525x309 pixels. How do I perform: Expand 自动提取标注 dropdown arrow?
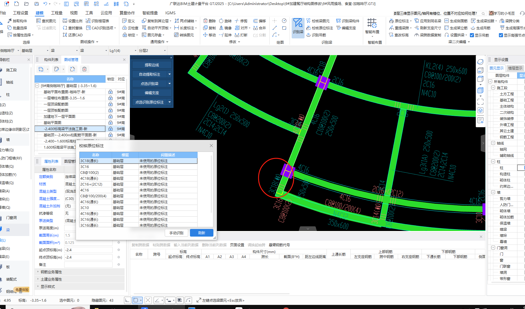[x=169, y=74]
